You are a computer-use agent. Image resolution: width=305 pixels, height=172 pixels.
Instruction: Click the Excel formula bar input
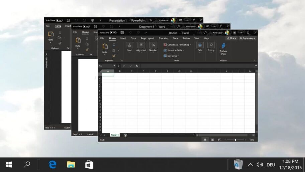[197, 66]
